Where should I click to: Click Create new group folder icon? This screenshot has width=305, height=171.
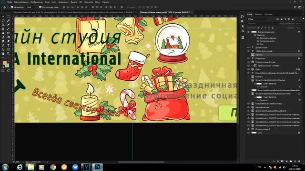291,161
